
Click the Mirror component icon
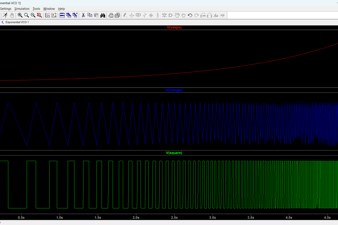click(209, 15)
